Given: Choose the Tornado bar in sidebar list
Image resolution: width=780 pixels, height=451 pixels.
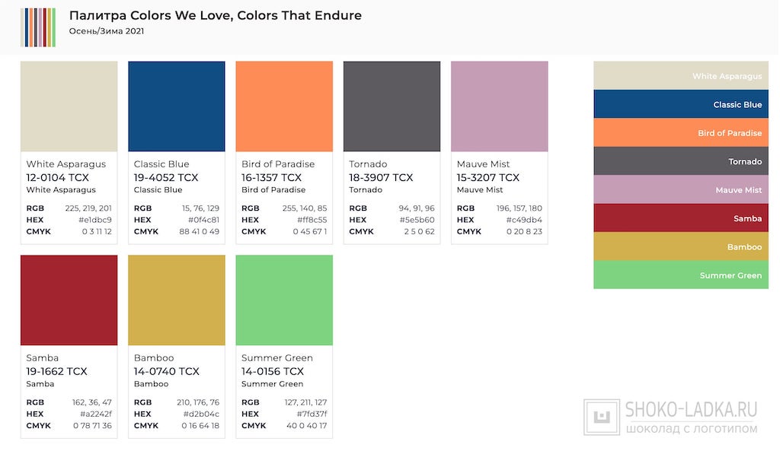Looking at the screenshot, I should (680, 161).
